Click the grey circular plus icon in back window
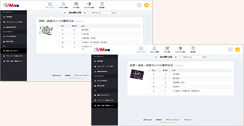The image size is (244, 126). pyautogui.click(x=139, y=5)
